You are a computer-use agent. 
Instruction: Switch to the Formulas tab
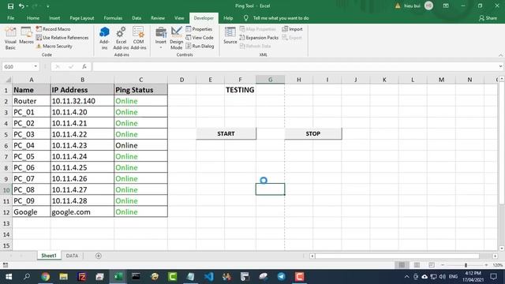pos(113,18)
